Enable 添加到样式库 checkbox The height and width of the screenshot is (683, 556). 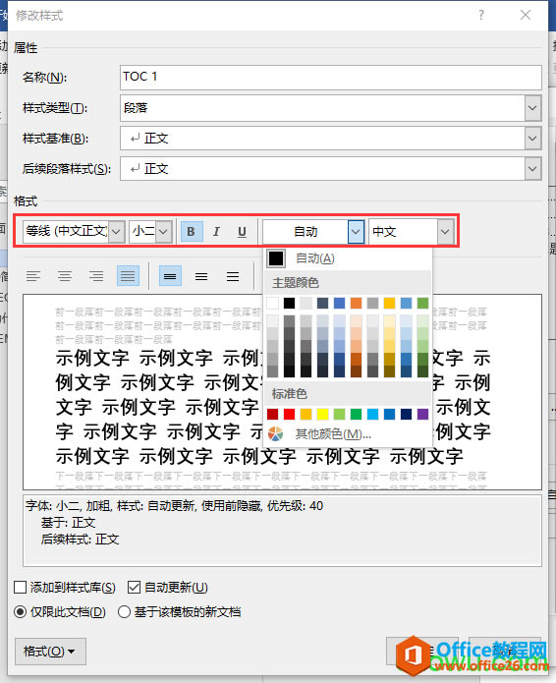pyautogui.click(x=21, y=587)
